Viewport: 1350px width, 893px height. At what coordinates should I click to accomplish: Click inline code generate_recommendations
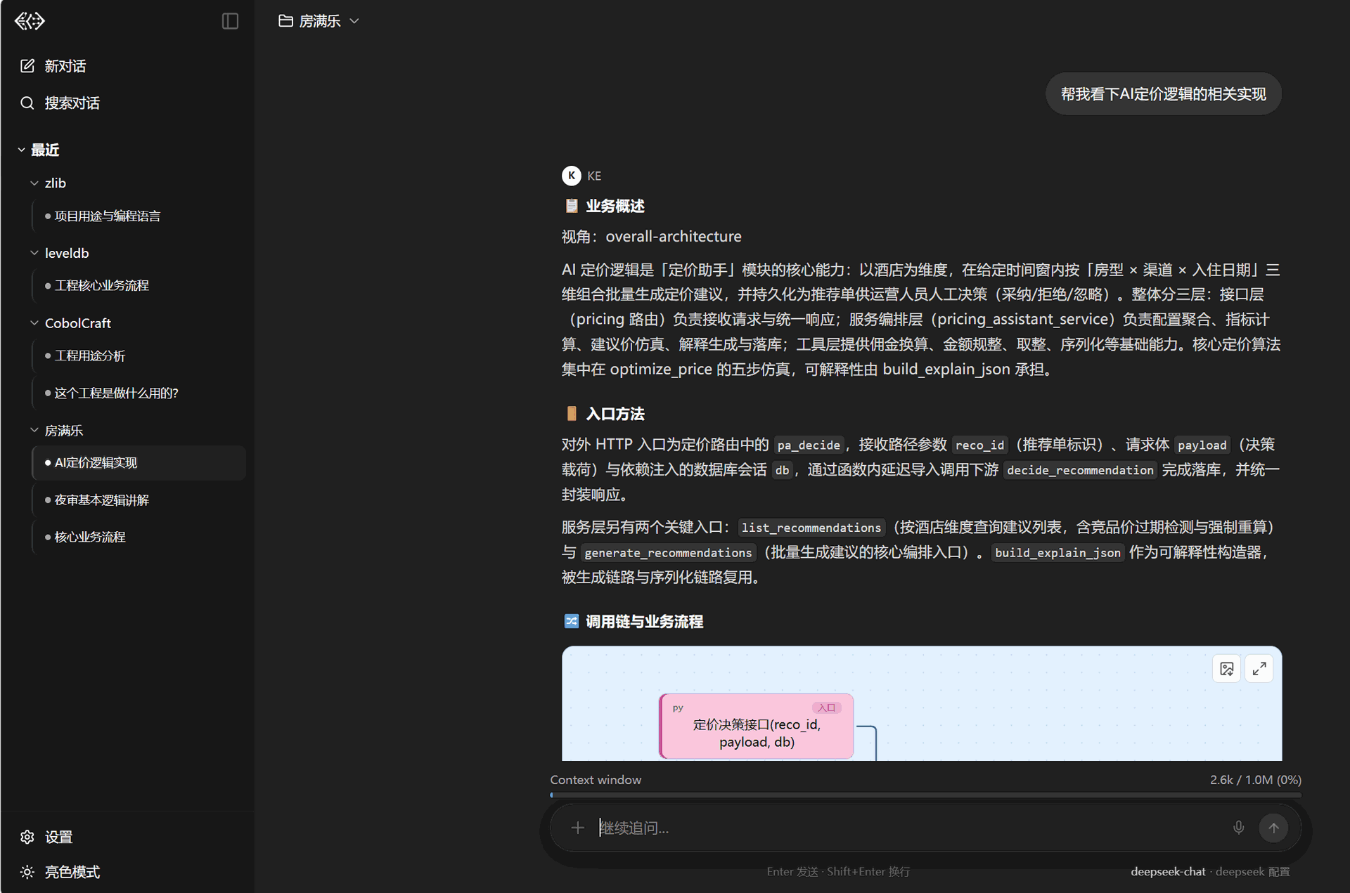668,553
